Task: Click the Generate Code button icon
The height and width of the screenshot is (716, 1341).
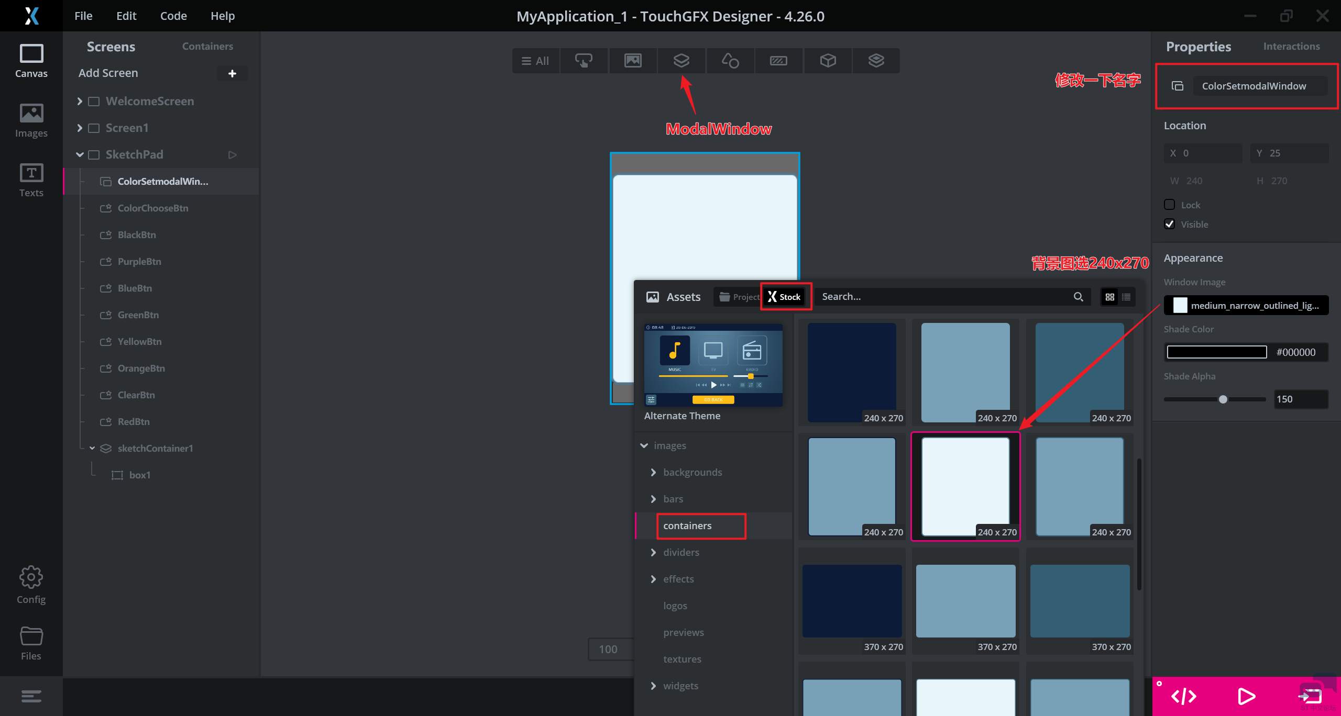Action: (x=1183, y=696)
